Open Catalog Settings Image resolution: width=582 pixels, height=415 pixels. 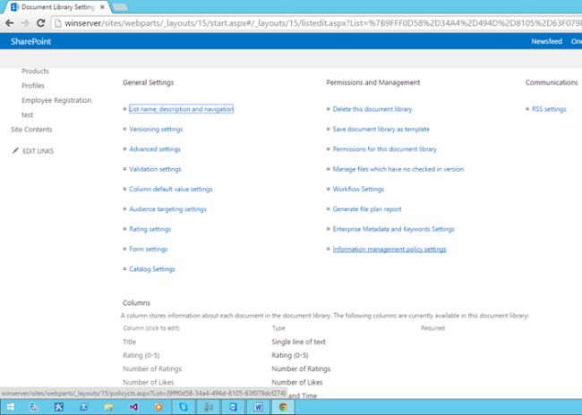[x=152, y=269]
